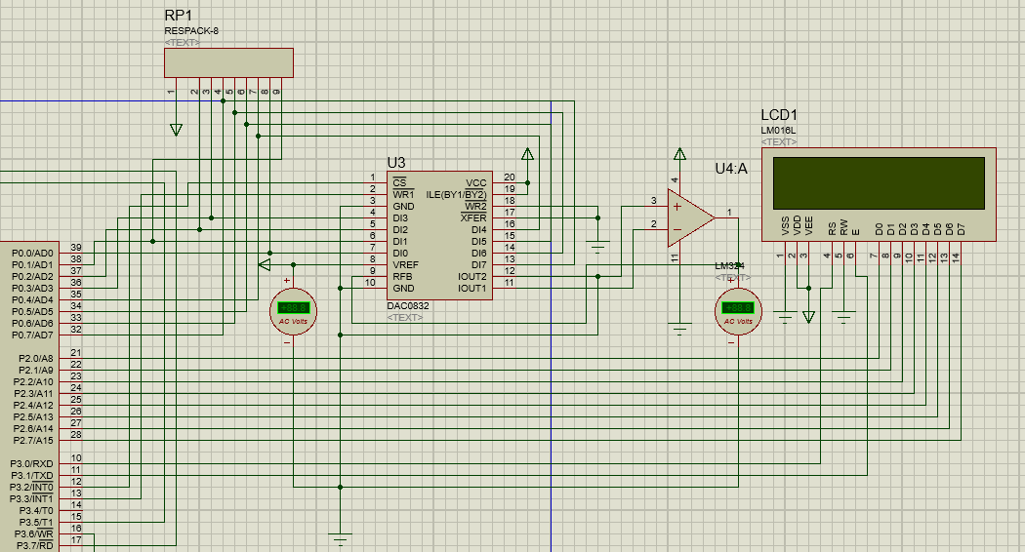Select the AC voltmeter near DAC VREF

click(x=294, y=312)
